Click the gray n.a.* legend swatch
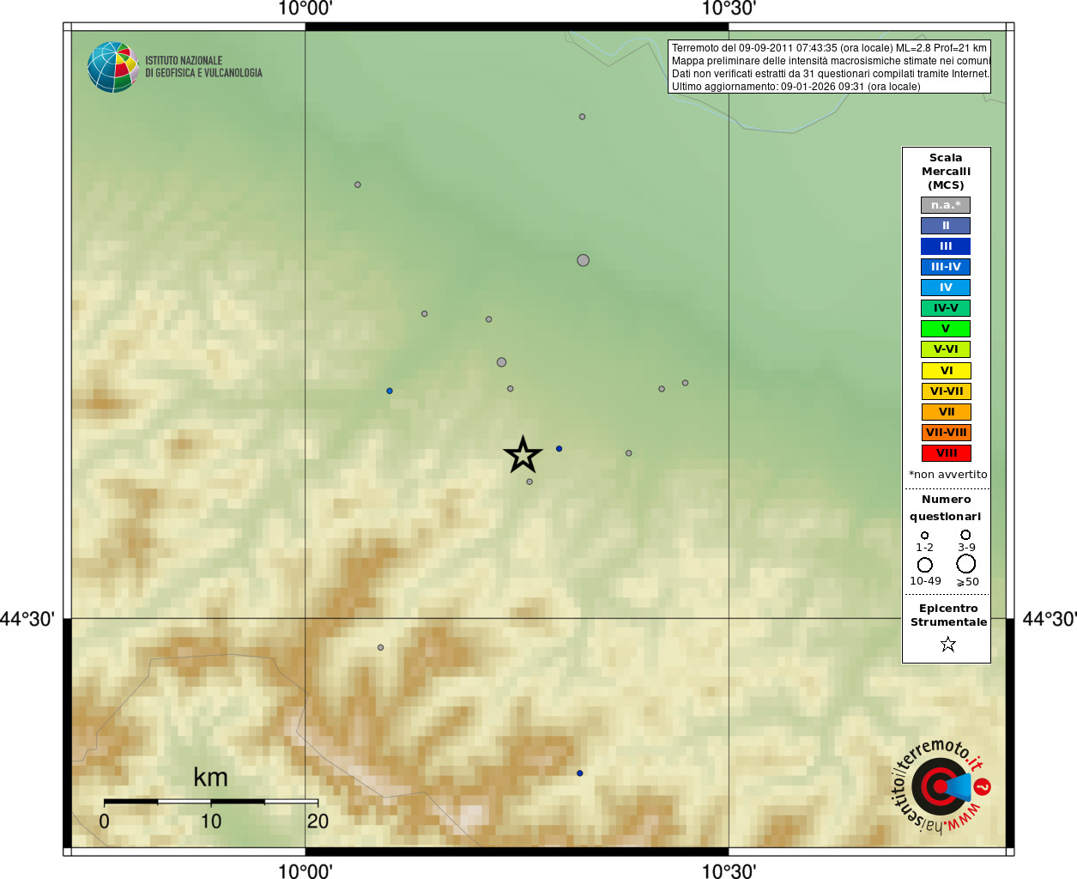 tap(946, 205)
